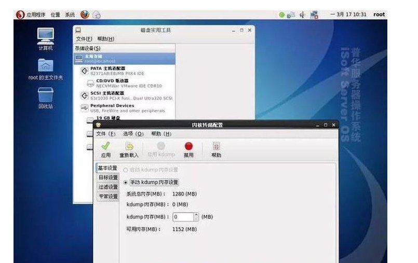Screen dimensions: 418x263
Task: Open 文件(F) menu in Disk Utility window
Action: pyautogui.click(x=84, y=39)
